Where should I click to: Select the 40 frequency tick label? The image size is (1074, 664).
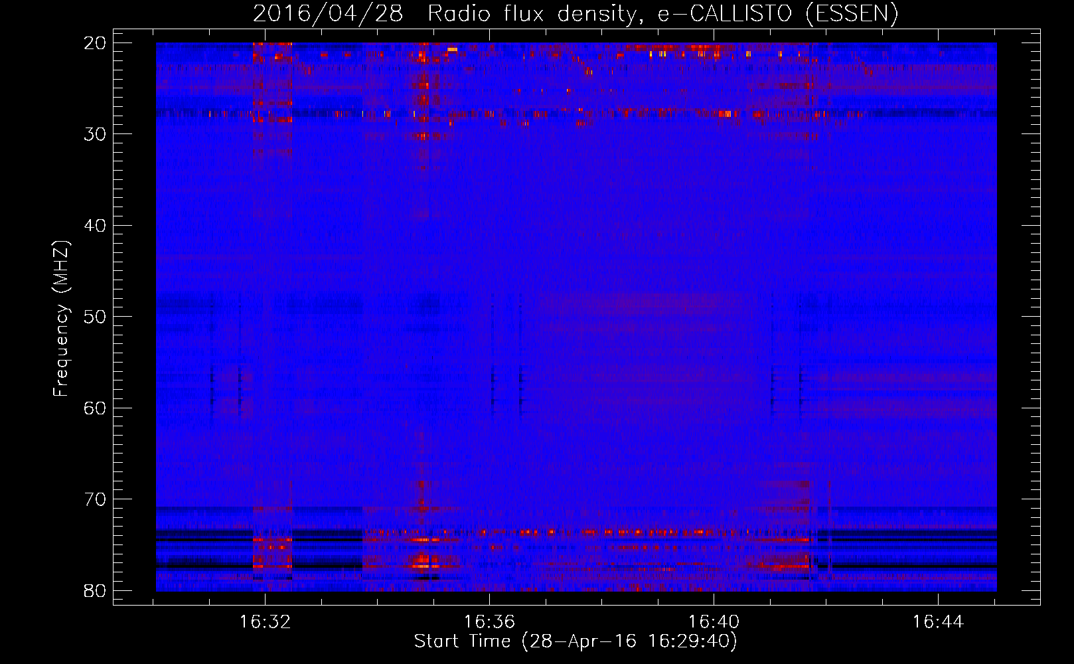(96, 225)
